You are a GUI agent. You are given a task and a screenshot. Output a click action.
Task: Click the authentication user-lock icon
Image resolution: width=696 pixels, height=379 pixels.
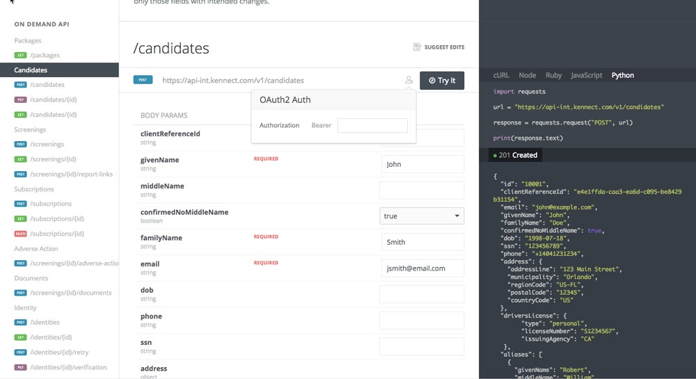(409, 81)
